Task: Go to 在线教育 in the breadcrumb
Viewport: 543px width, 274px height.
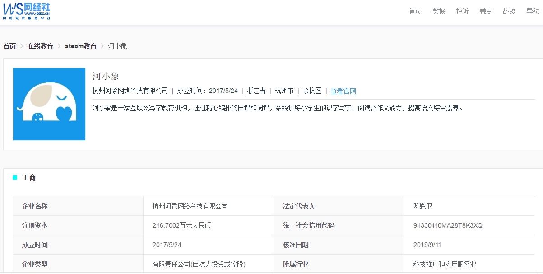Action: coord(40,46)
